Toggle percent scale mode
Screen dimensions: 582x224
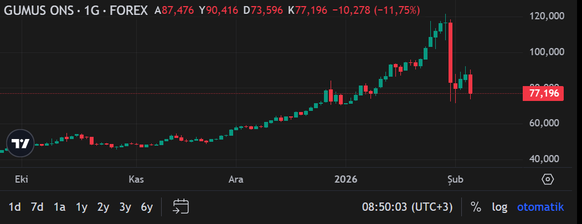(x=476, y=207)
